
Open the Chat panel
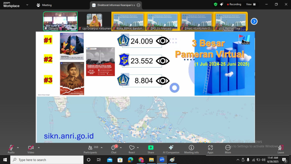(x=114, y=149)
